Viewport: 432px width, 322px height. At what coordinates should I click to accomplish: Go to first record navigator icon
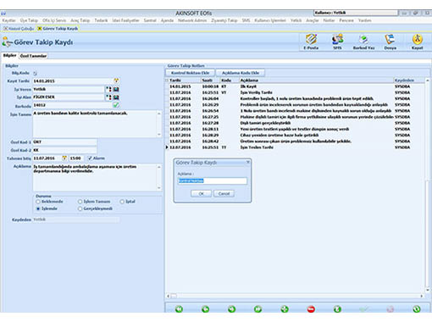[179, 309]
